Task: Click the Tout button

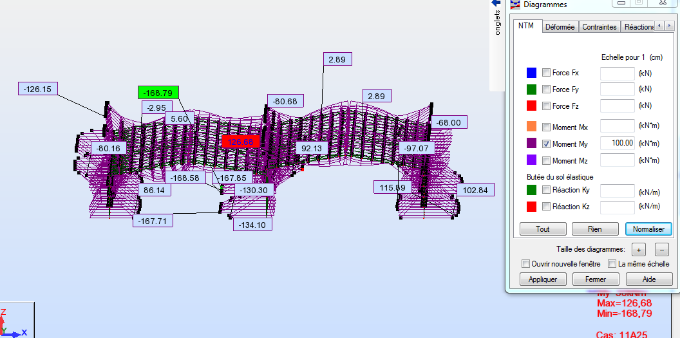Action: pos(543,229)
